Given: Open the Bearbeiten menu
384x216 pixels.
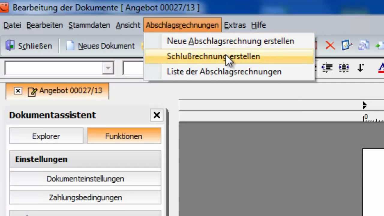Looking at the screenshot, I should tap(44, 25).
